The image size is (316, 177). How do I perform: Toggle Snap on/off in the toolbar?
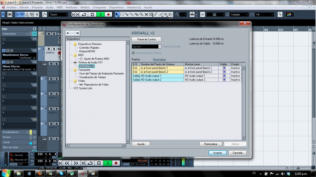[203, 14]
